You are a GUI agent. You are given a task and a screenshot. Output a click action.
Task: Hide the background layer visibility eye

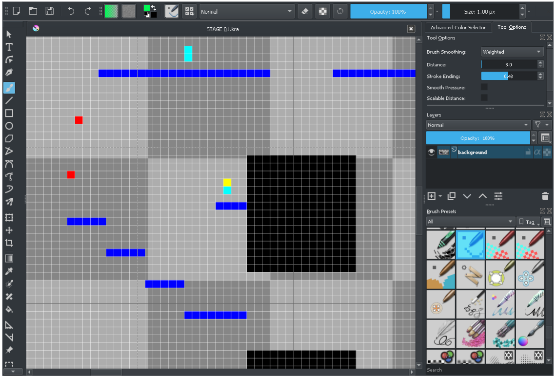(431, 152)
